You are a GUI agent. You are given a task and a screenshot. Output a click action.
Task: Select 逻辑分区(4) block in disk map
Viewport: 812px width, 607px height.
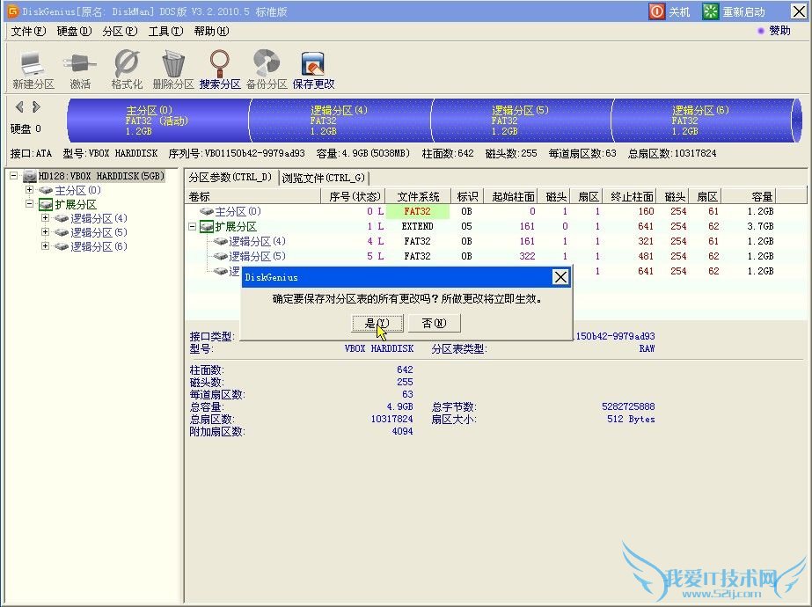(x=340, y=121)
